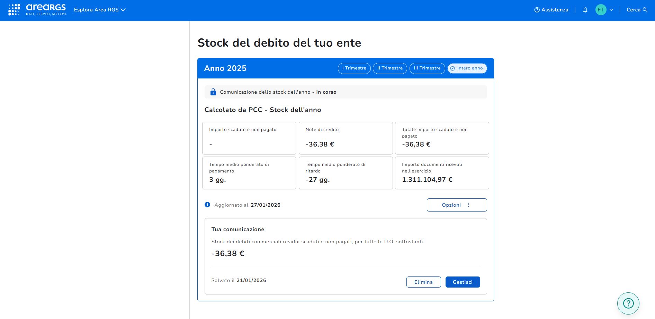The height and width of the screenshot is (319, 655).
Task: Select the III Trimestre period
Action: pos(427,68)
